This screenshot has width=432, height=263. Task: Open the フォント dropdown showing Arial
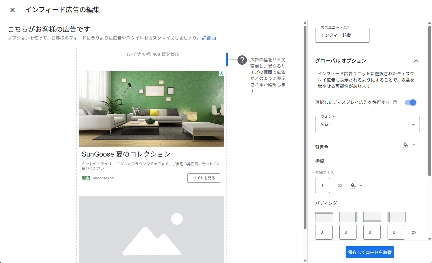tap(367, 124)
